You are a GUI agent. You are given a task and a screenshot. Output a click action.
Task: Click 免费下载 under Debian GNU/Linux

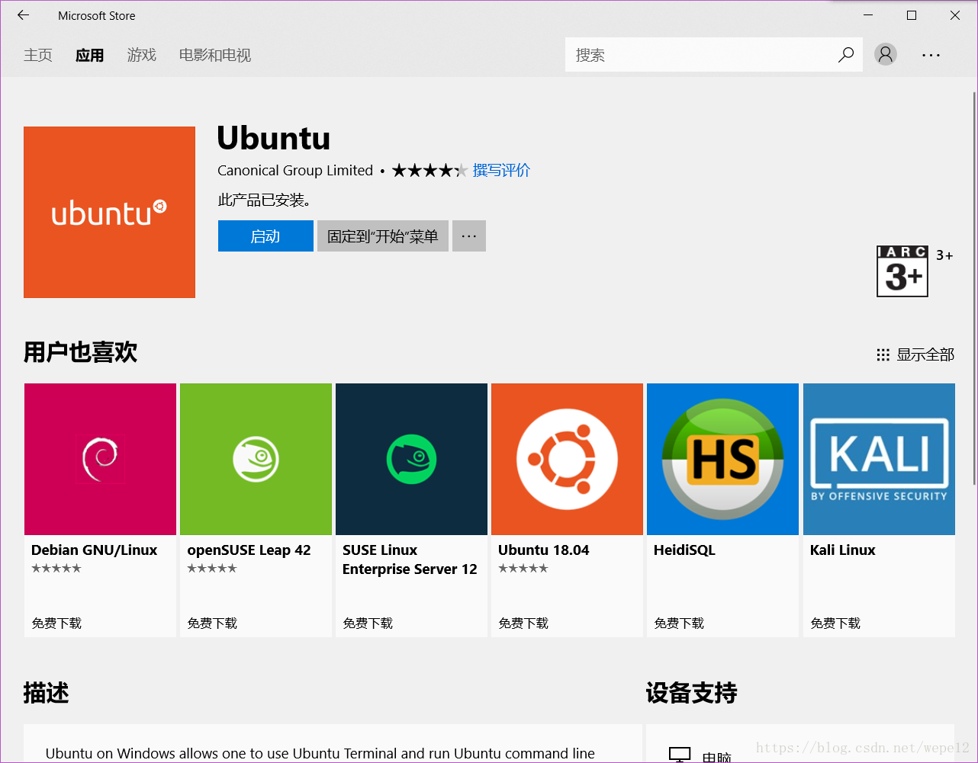[56, 623]
